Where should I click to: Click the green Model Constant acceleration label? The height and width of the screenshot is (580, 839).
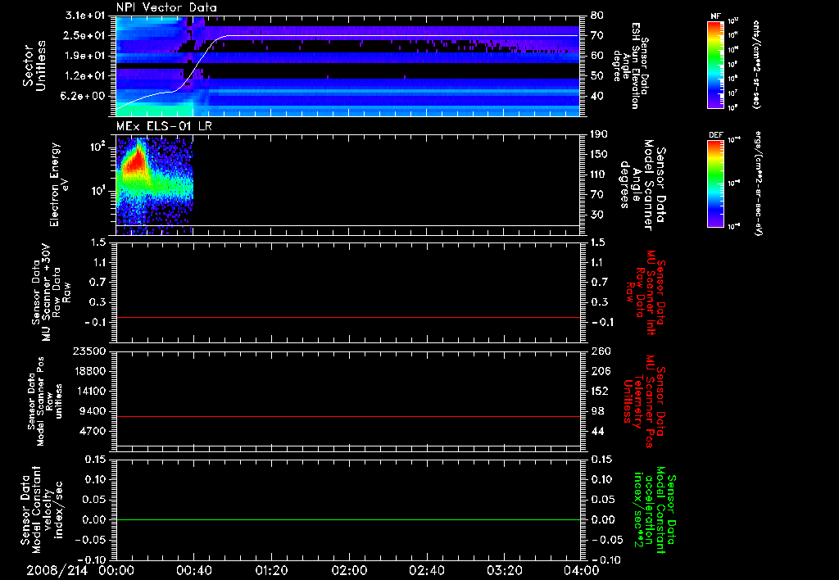click(655, 510)
